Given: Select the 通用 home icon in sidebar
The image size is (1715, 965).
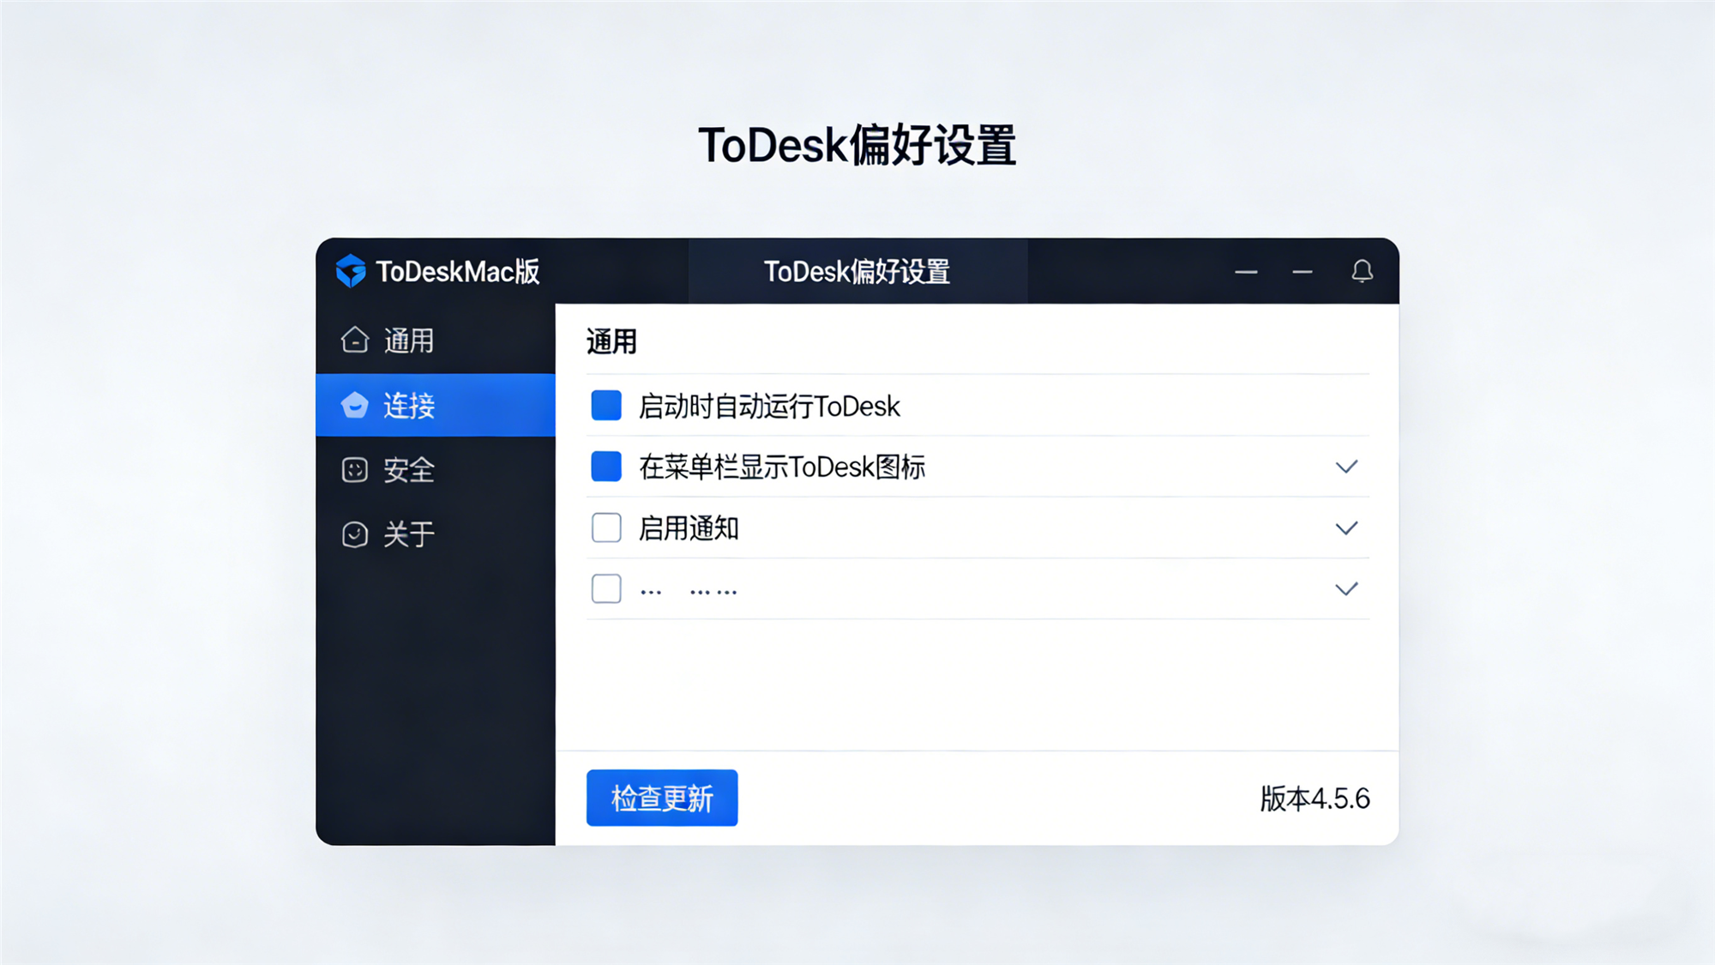Looking at the screenshot, I should coord(354,341).
